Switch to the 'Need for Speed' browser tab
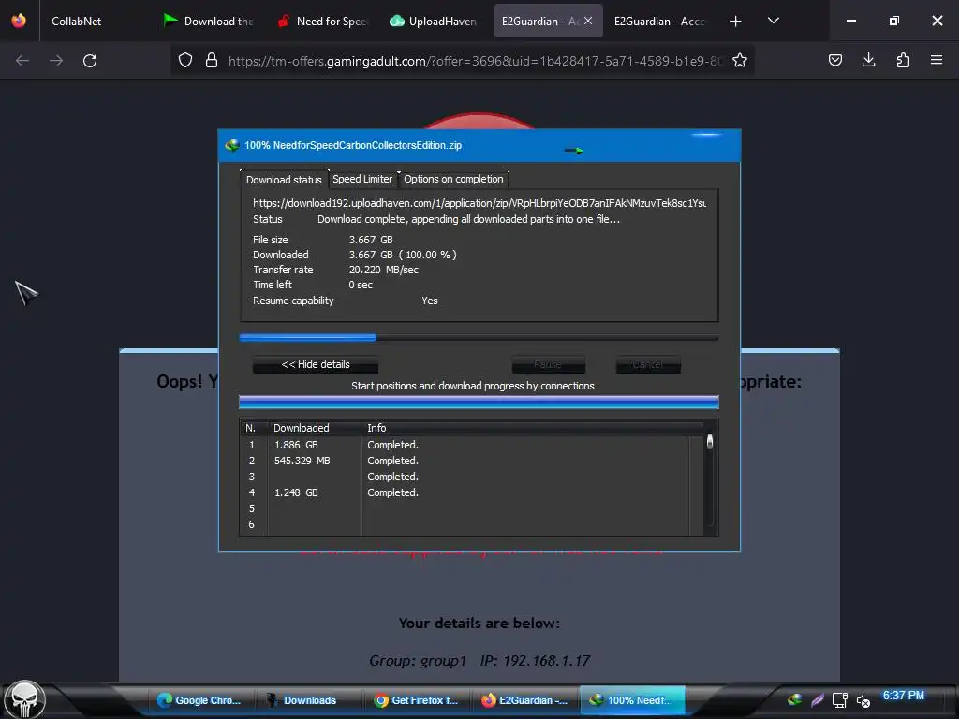959x719 pixels. [x=324, y=22]
